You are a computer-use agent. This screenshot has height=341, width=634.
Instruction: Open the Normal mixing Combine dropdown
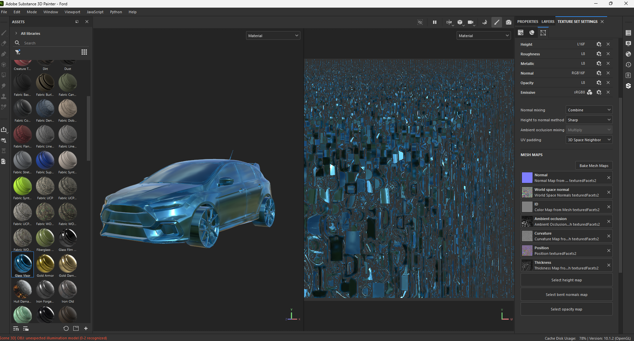[x=589, y=110]
